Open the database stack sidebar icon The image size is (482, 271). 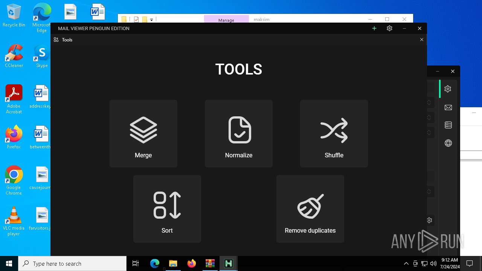point(448,125)
